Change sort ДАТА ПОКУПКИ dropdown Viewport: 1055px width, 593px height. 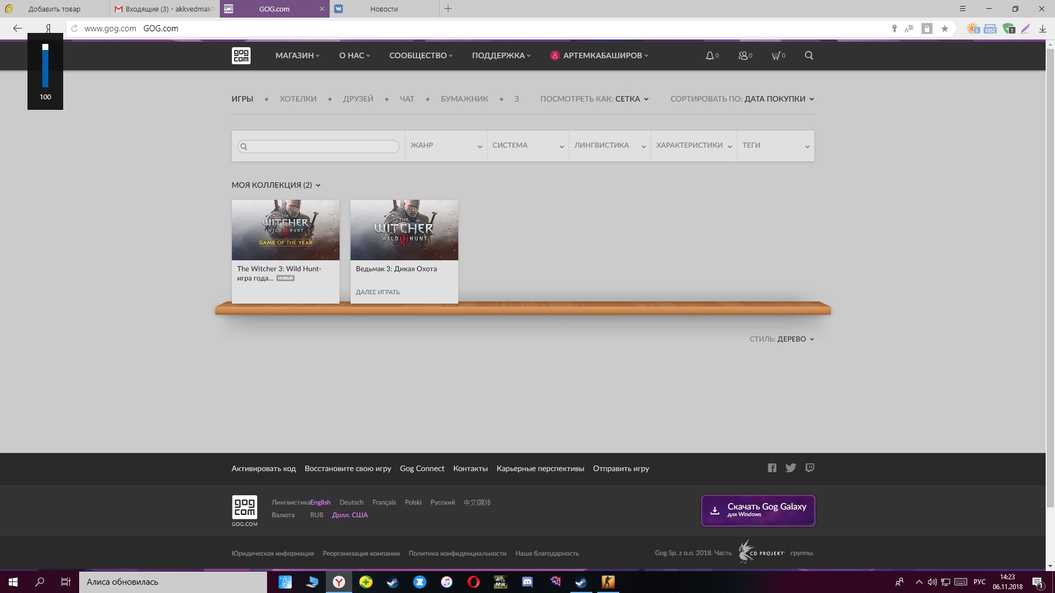click(779, 99)
